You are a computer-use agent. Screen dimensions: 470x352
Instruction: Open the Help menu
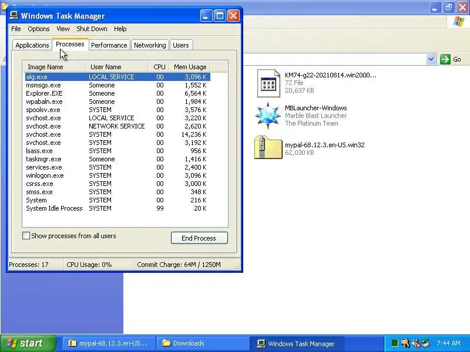coord(120,29)
